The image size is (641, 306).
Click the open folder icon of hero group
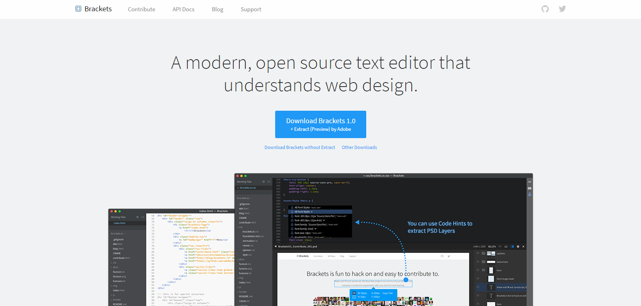[x=483, y=270]
